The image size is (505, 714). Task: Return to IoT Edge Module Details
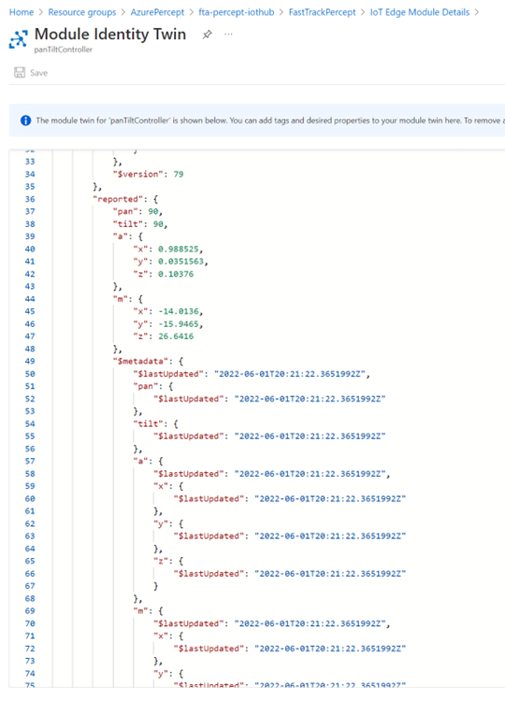coord(419,12)
